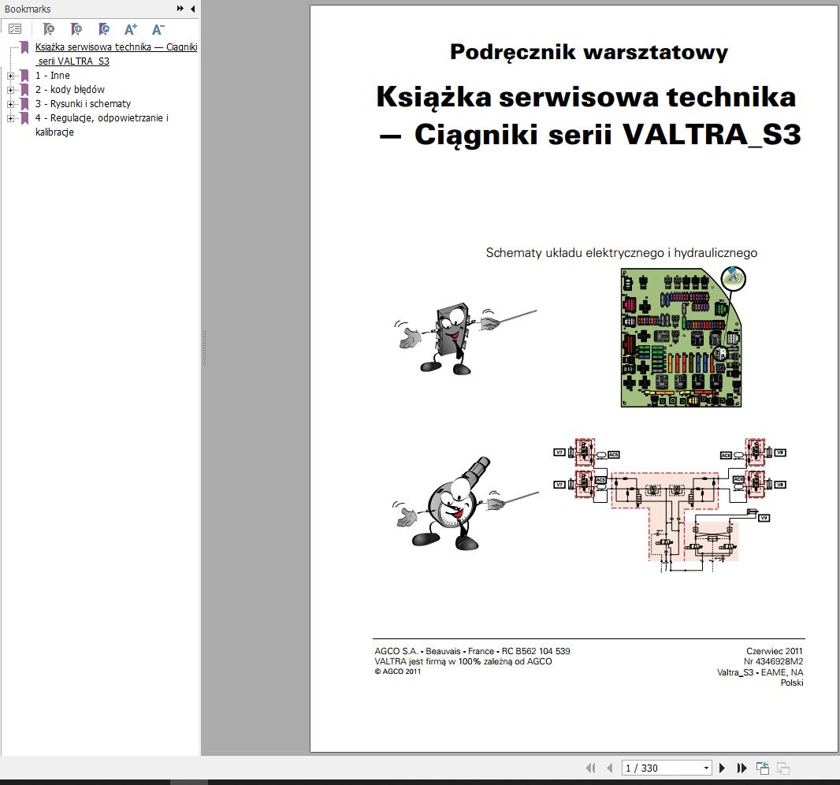The height and width of the screenshot is (785, 840).
Task: Click the 'Podręcznik warsztatowy' heading
Action: [x=589, y=52]
